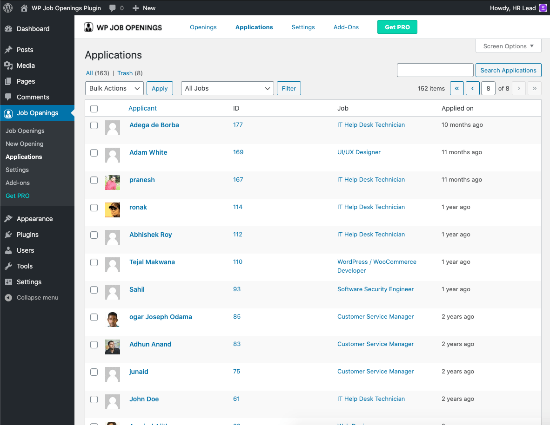Open application ID 177
Image resolution: width=550 pixels, height=425 pixels.
click(238, 124)
